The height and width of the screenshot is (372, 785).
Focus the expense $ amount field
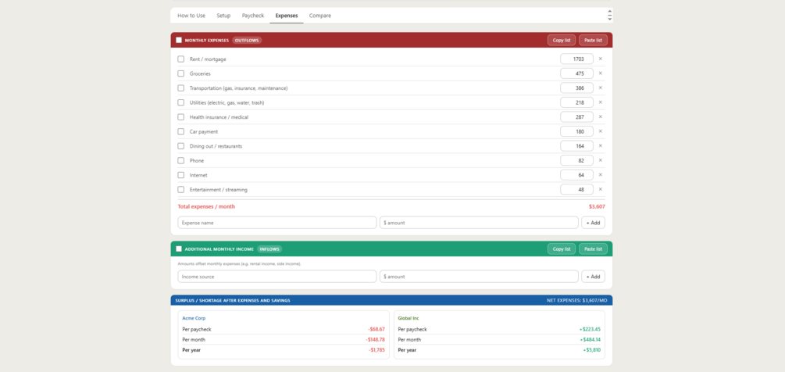pos(479,223)
